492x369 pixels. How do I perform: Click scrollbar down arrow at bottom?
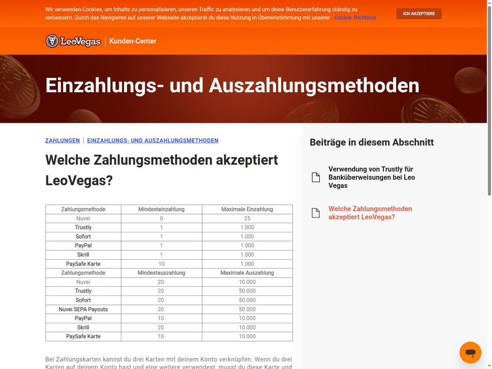pos(489,366)
